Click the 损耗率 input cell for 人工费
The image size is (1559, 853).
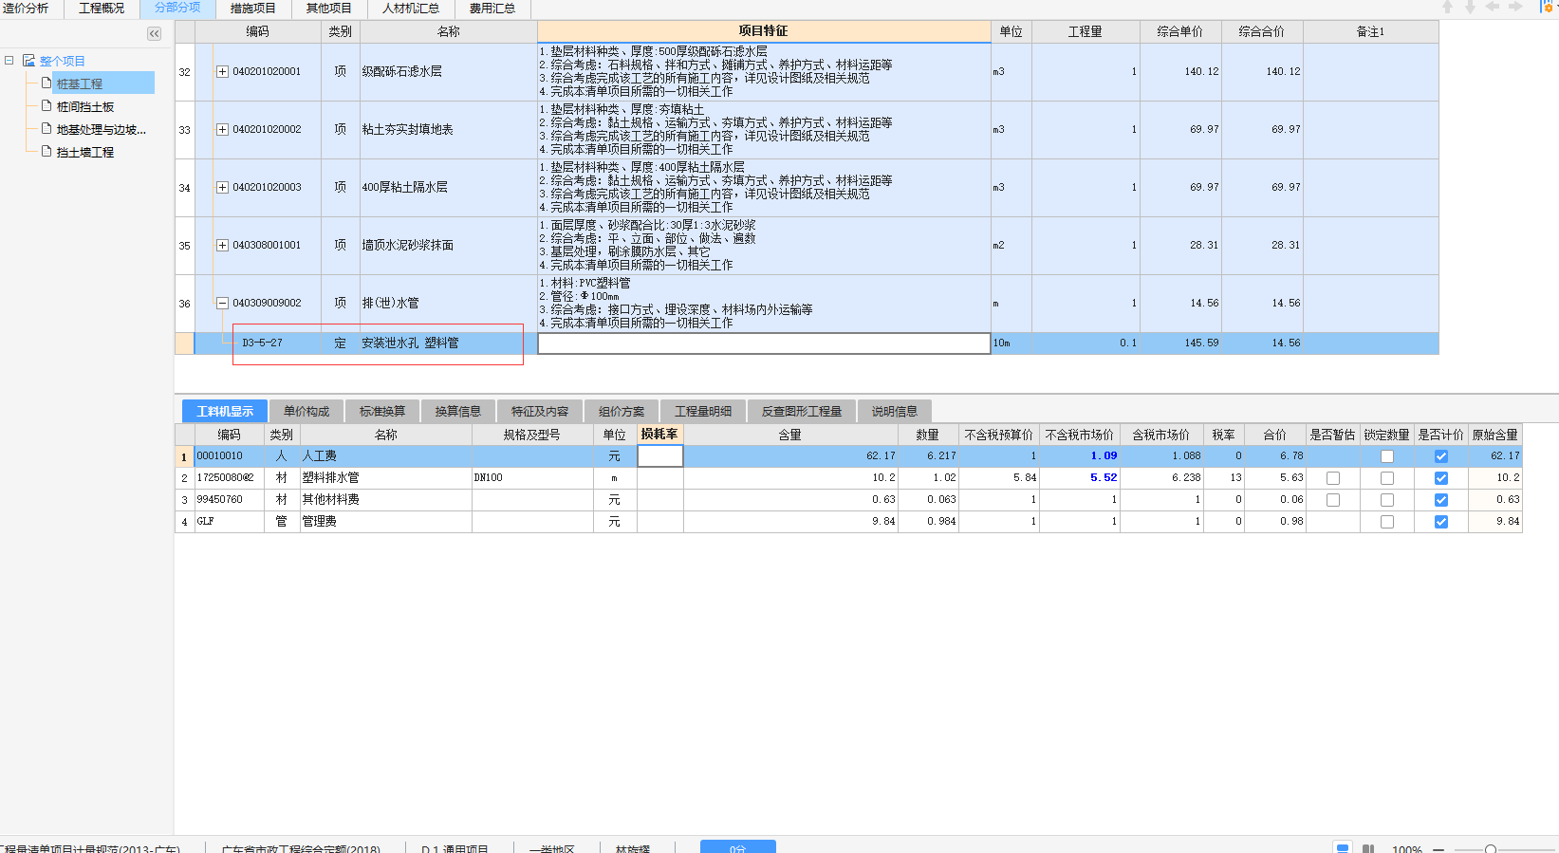pos(659,456)
